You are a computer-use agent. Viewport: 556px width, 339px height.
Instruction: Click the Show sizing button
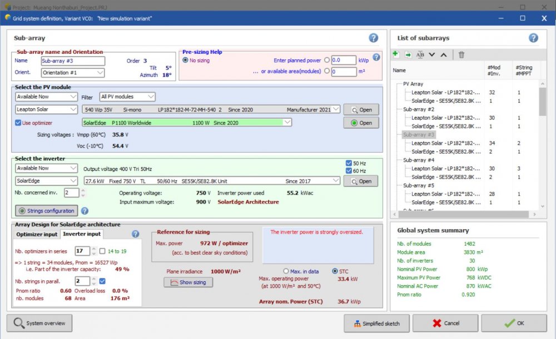point(188,282)
